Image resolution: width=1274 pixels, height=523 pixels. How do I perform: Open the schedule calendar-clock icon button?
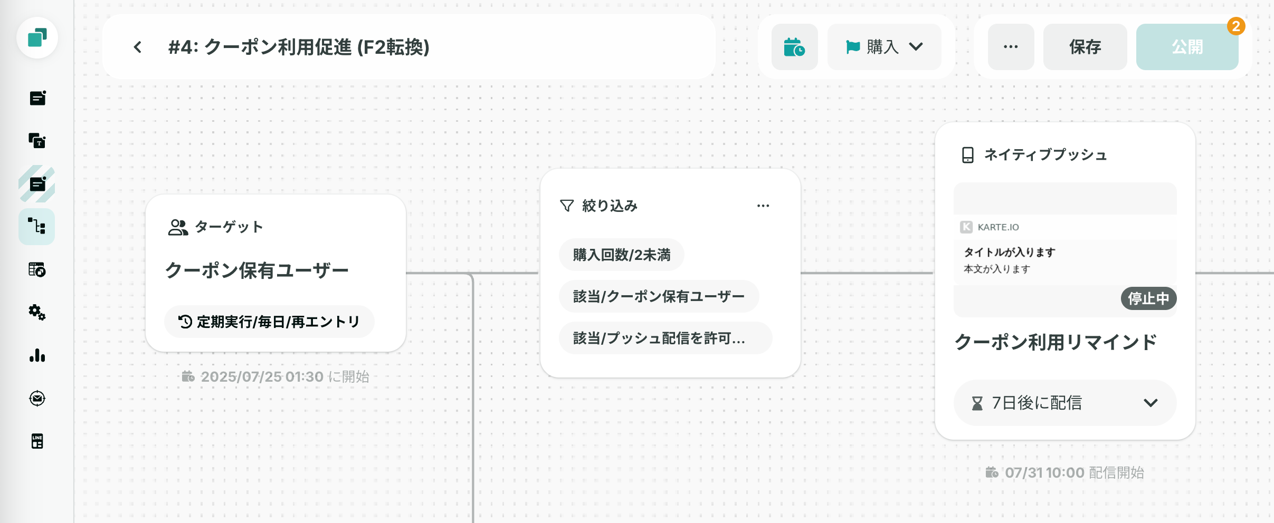(x=794, y=47)
